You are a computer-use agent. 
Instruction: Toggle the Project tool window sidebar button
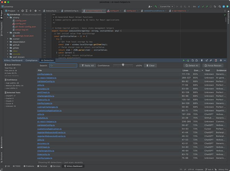click(x=1, y=14)
